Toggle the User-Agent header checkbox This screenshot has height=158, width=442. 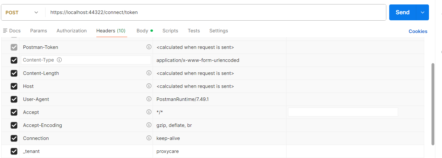click(x=14, y=99)
